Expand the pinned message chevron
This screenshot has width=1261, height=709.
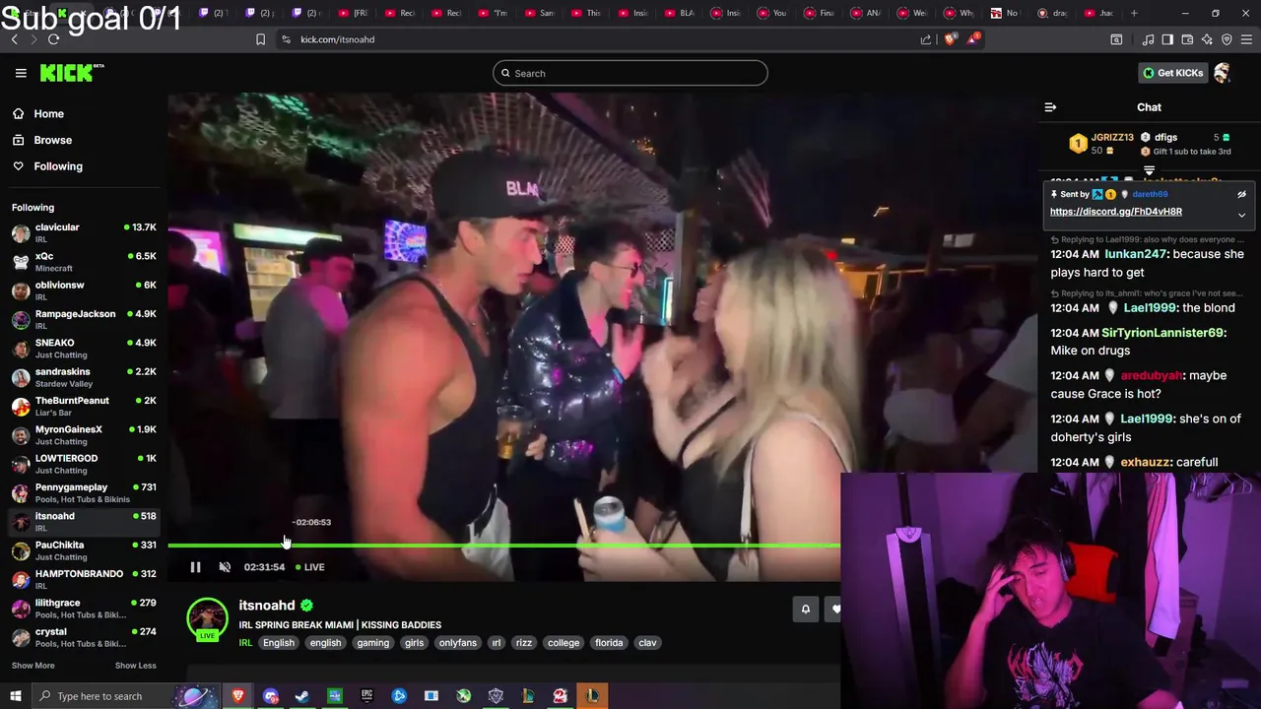(1241, 215)
